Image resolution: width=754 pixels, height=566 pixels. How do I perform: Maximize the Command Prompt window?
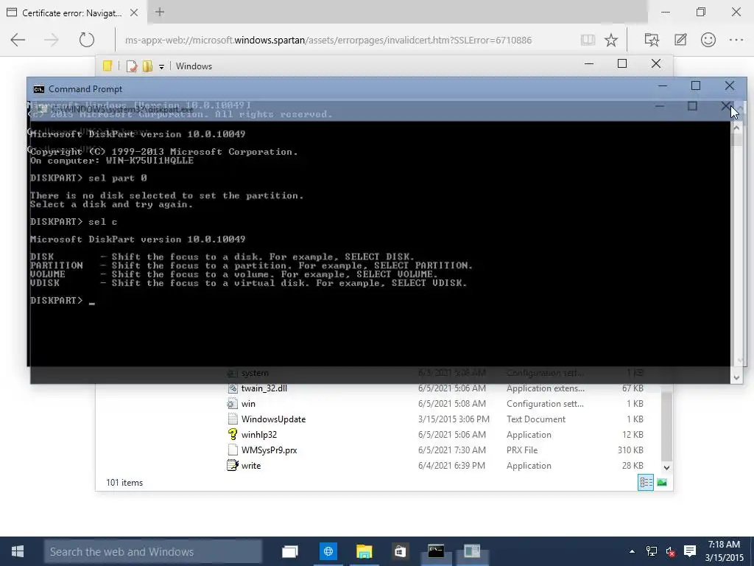point(696,85)
